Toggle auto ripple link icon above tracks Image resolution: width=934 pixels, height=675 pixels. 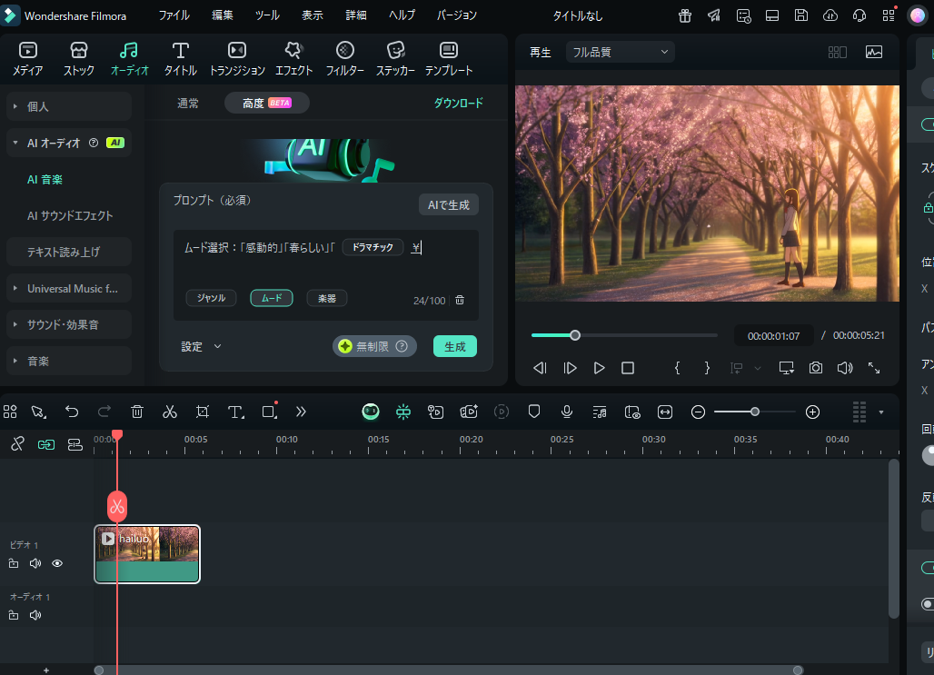(45, 444)
